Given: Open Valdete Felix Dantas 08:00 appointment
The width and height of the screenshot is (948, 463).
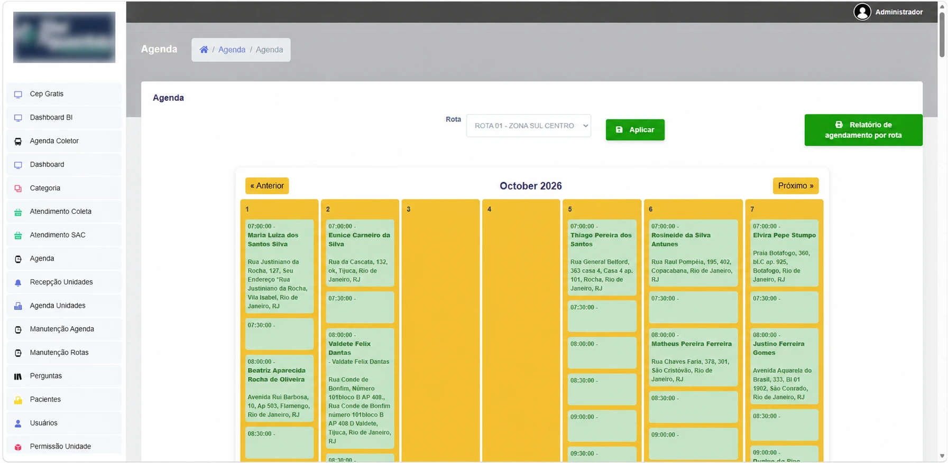Looking at the screenshot, I should [x=360, y=389].
